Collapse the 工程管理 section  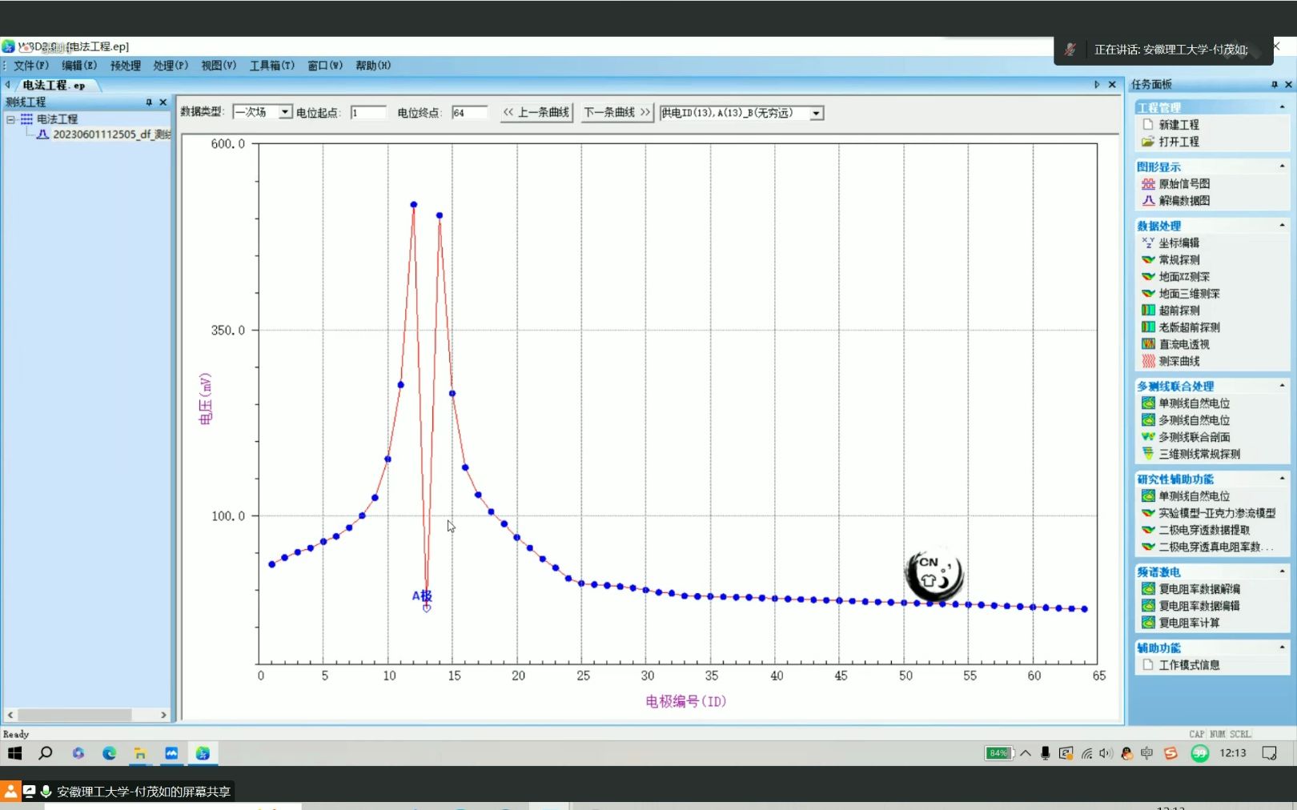[x=1282, y=107]
